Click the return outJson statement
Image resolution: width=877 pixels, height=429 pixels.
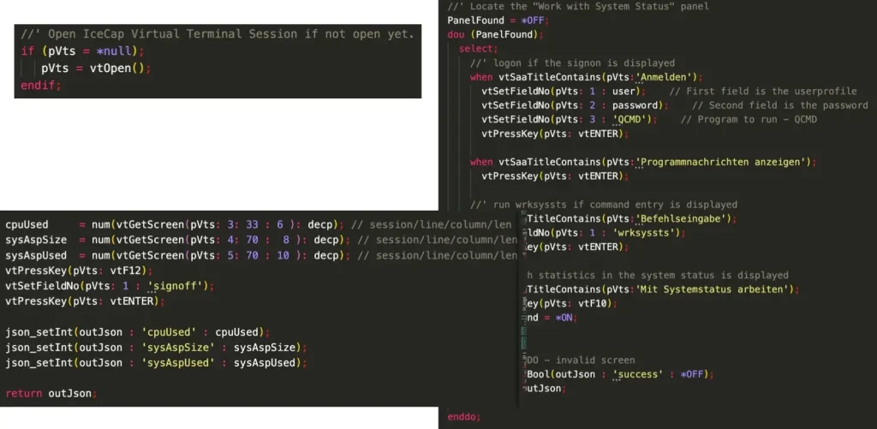pyautogui.click(x=51, y=393)
